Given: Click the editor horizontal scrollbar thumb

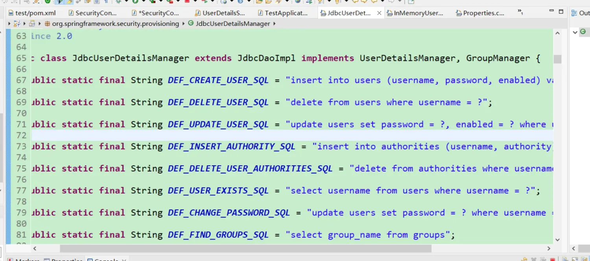Looking at the screenshot, I should pyautogui.click(x=245, y=248).
